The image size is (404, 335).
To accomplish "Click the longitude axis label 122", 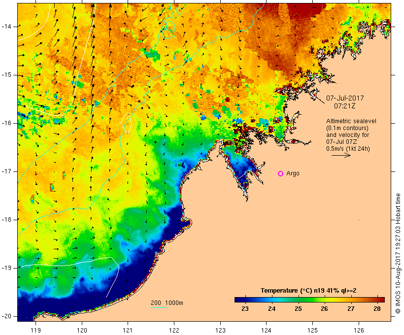I will pyautogui.click(x=174, y=330).
